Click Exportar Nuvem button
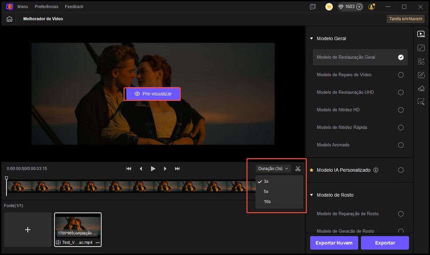 [334, 242]
